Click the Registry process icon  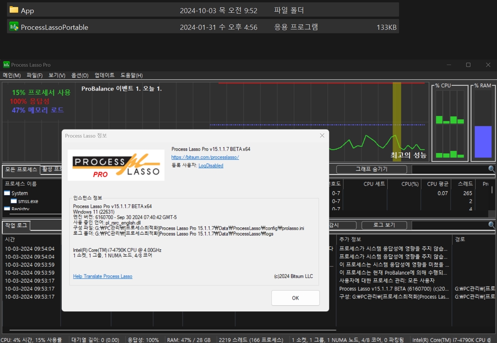tap(7, 209)
